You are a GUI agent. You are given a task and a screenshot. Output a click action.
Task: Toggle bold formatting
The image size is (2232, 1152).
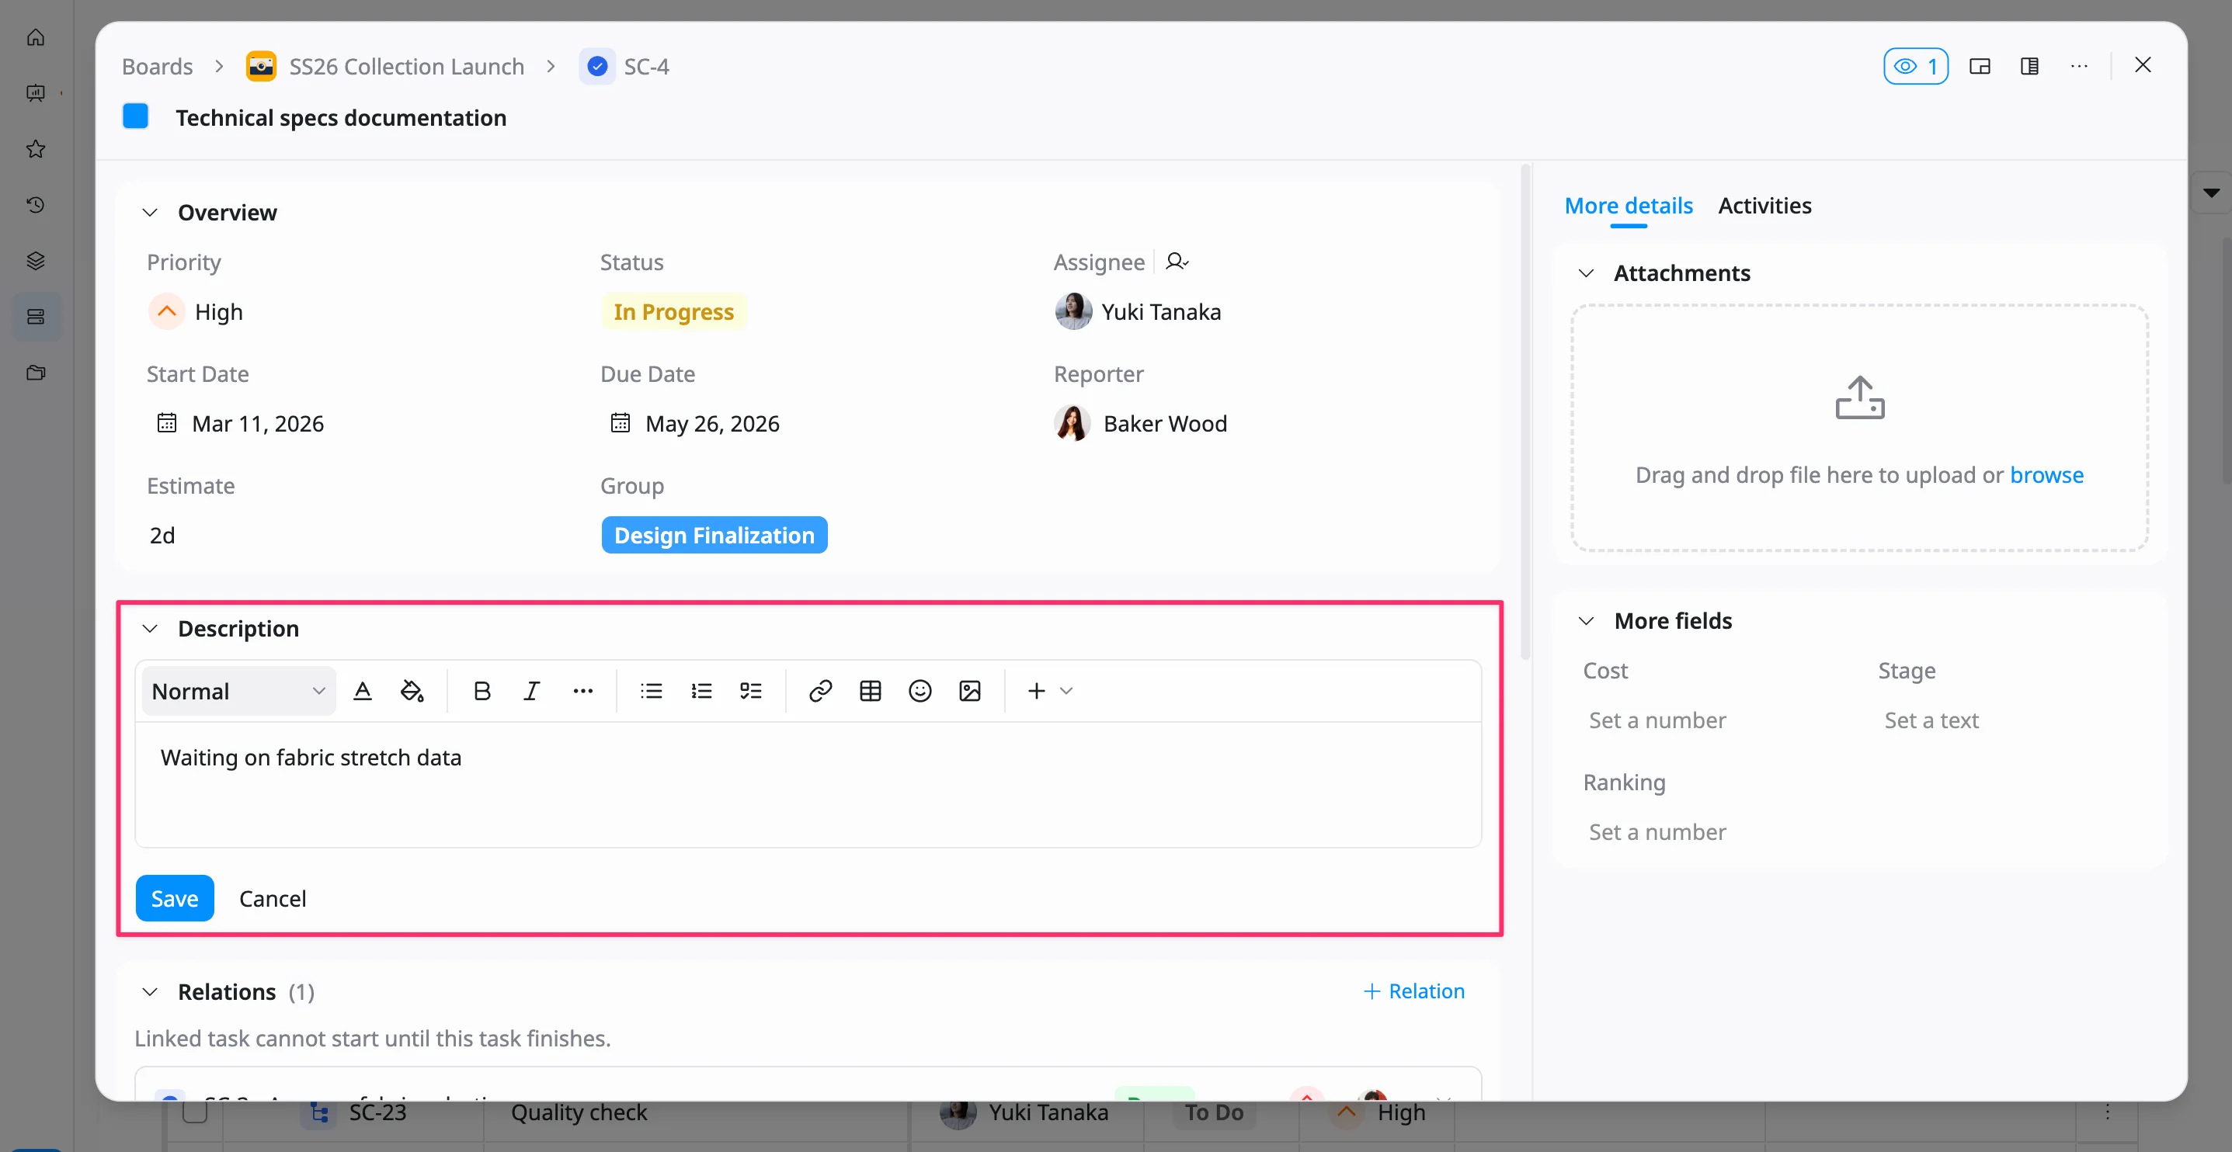(x=482, y=690)
